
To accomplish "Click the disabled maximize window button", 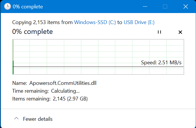I will [x=165, y=6].
